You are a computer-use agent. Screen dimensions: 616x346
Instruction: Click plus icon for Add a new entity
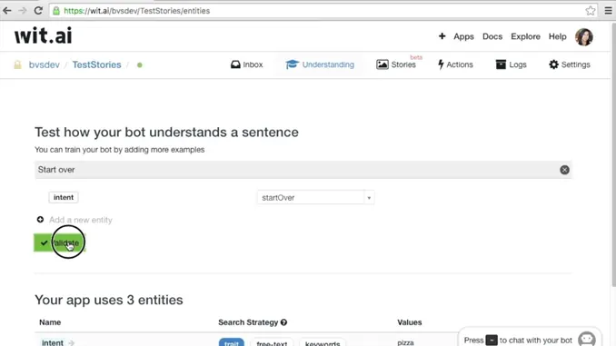click(x=41, y=219)
